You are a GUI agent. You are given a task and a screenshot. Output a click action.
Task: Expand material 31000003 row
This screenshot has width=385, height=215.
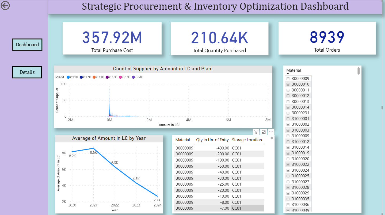pyautogui.click(x=288, y=130)
